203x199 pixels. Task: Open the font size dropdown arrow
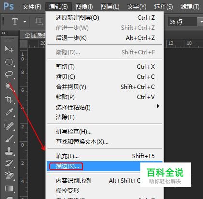(x=201, y=22)
